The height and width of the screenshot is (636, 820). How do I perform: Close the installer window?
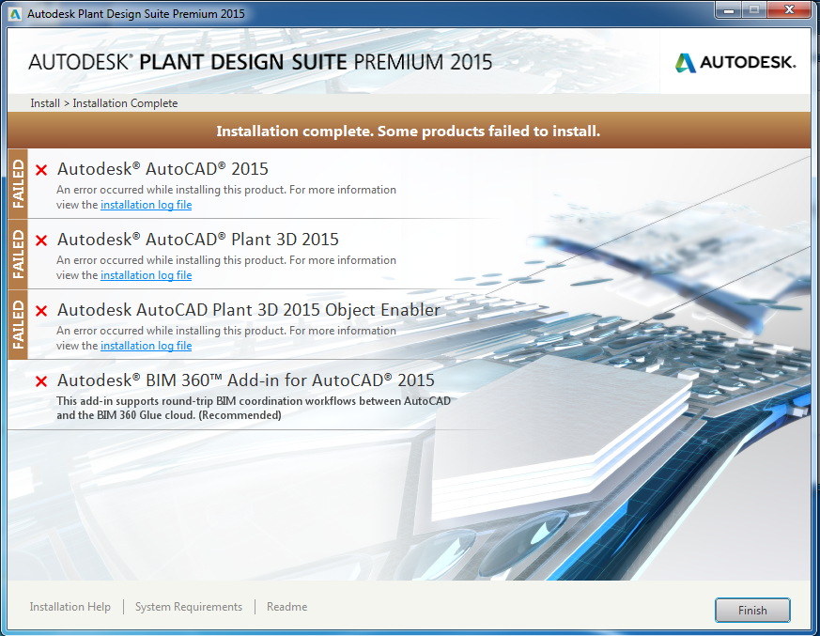click(x=790, y=10)
